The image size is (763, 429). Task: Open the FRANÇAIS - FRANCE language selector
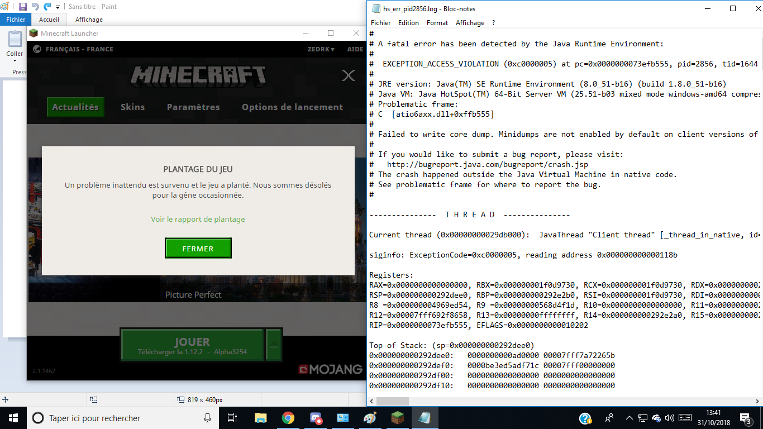[79, 49]
